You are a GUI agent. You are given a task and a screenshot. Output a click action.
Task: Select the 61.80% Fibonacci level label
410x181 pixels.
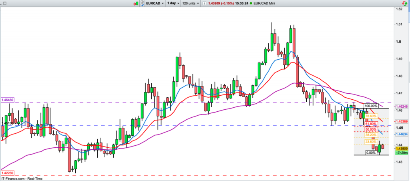pos(371,125)
